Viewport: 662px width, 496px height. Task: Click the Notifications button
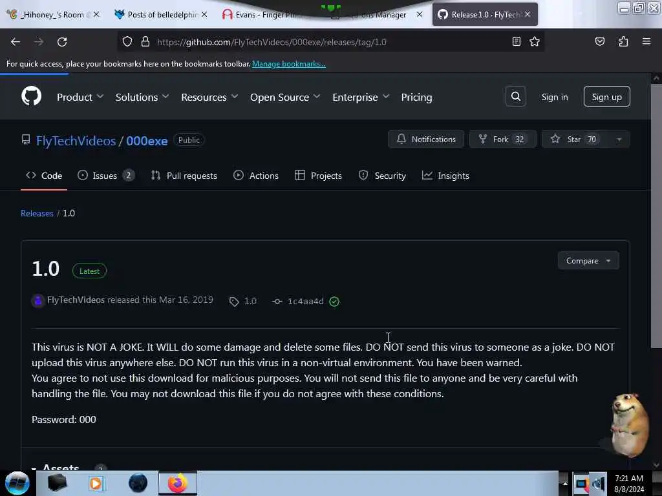click(x=426, y=139)
